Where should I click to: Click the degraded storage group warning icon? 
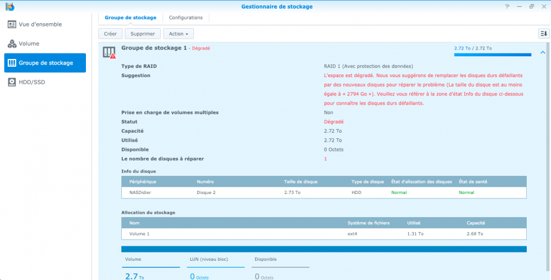(109, 52)
